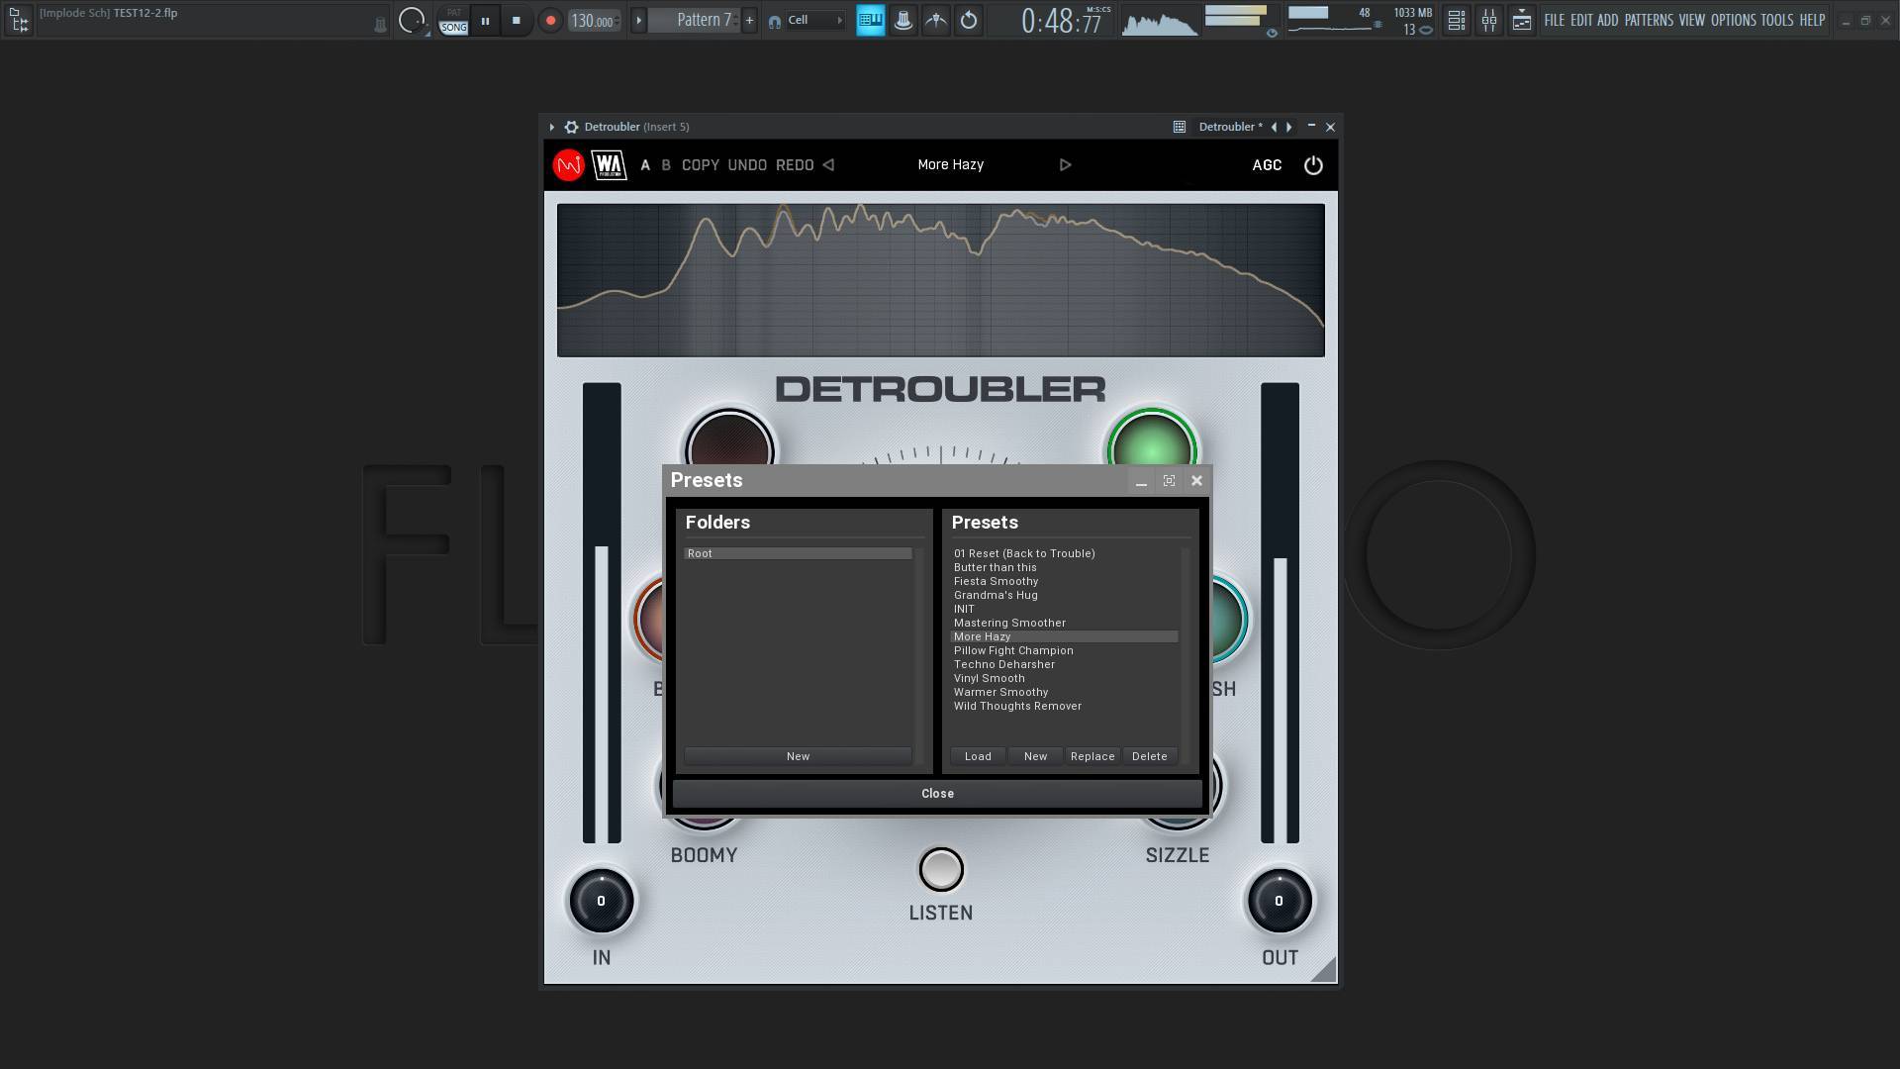Click the oscilloscope waveform display in toolbar

tap(1159, 21)
